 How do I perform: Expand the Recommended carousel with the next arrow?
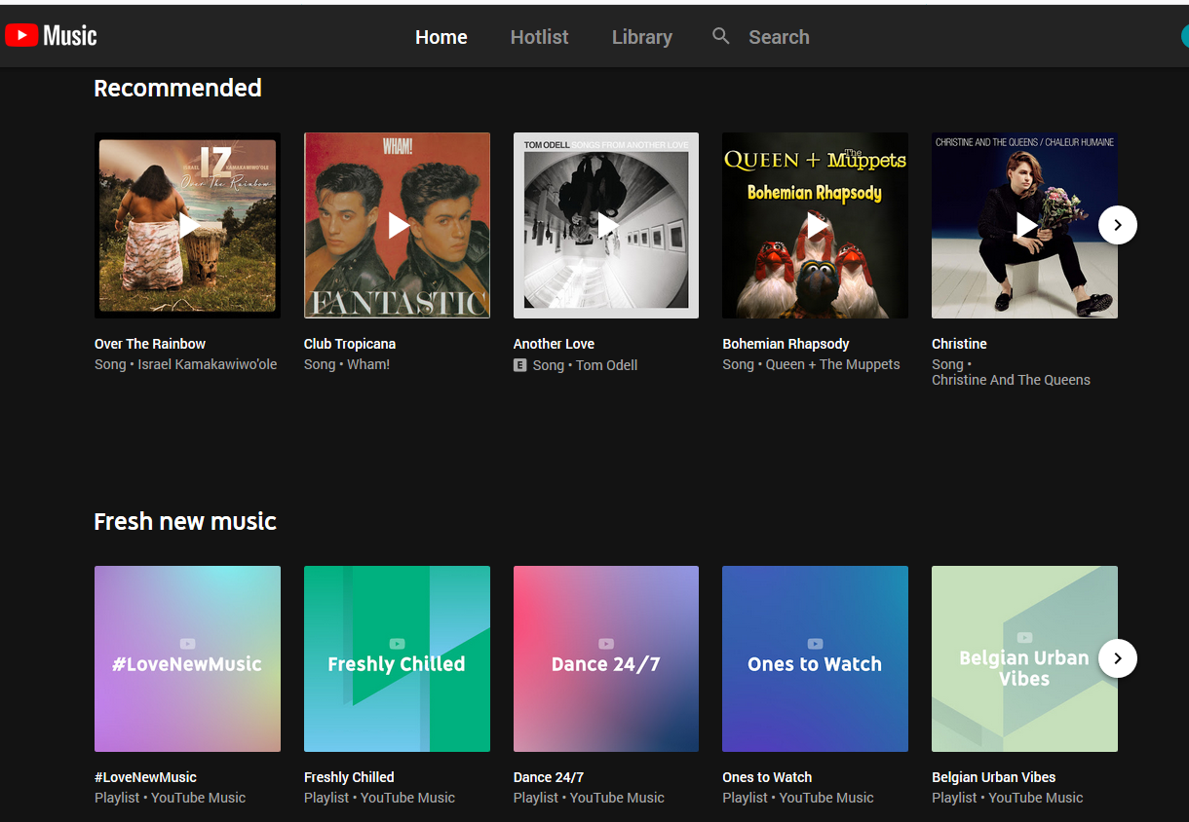click(x=1117, y=225)
